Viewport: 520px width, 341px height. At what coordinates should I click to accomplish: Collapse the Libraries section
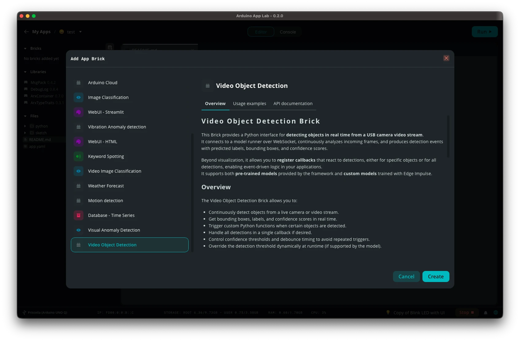point(25,72)
